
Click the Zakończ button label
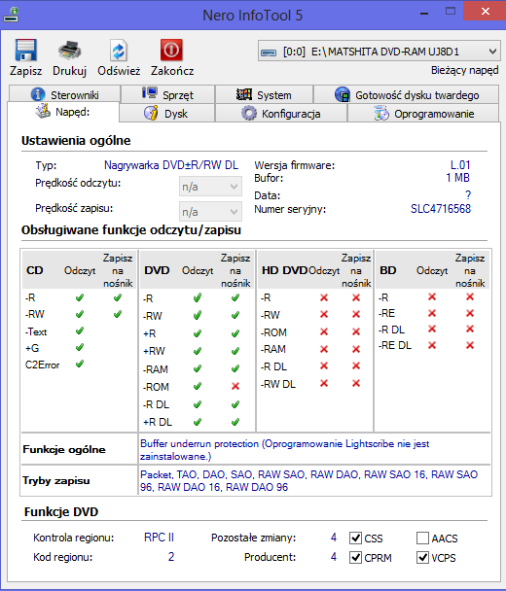[172, 71]
